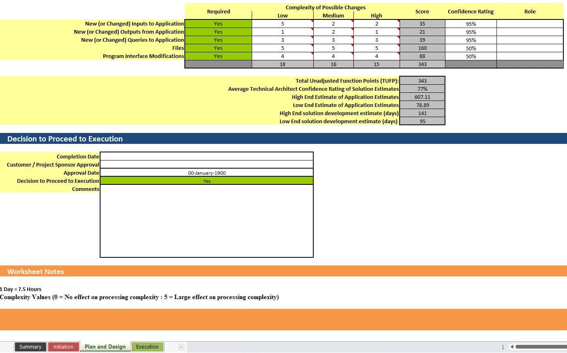Click the Role cell for the Files row
567x353 pixels.
pos(530,48)
